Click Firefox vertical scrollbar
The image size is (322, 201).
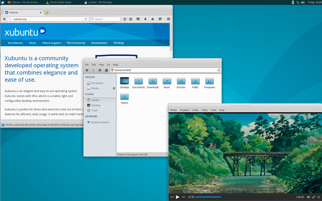point(171,37)
